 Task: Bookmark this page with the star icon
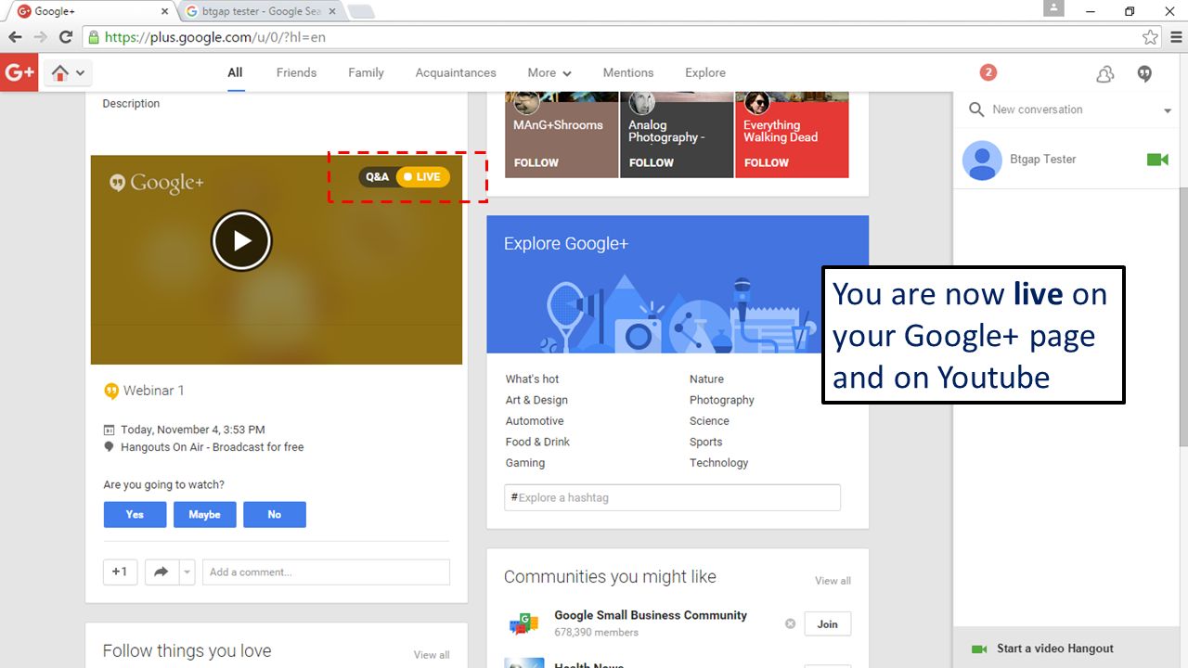1150,37
